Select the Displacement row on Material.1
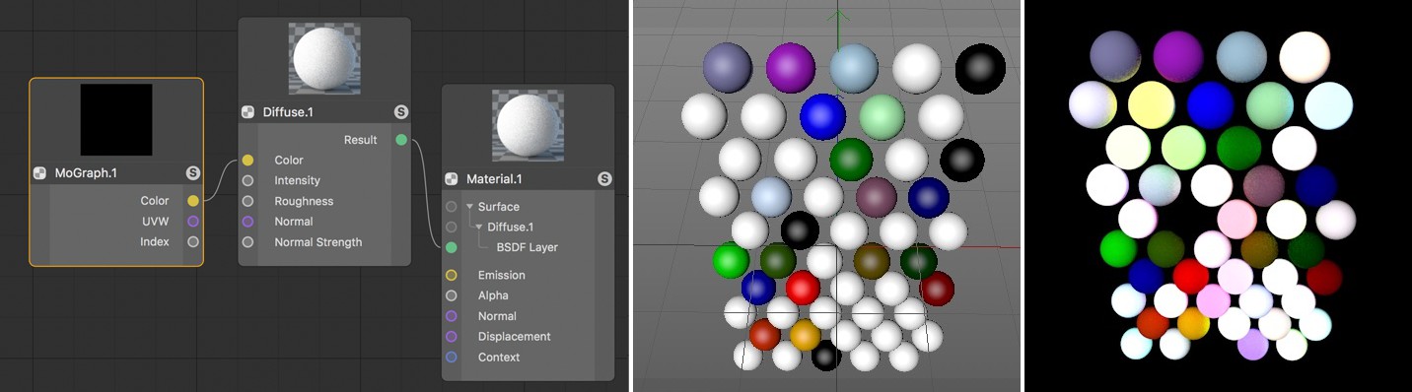Image resolution: width=1412 pixels, height=392 pixels. tap(528, 337)
